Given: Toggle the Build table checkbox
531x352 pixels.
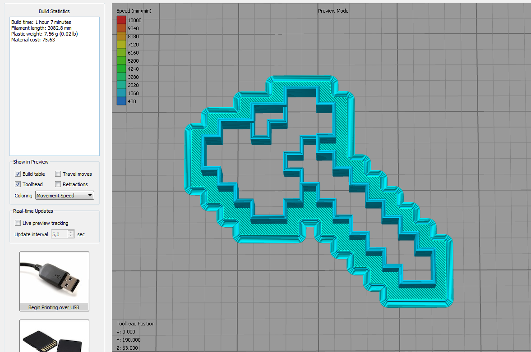Looking at the screenshot, I should click(x=18, y=174).
